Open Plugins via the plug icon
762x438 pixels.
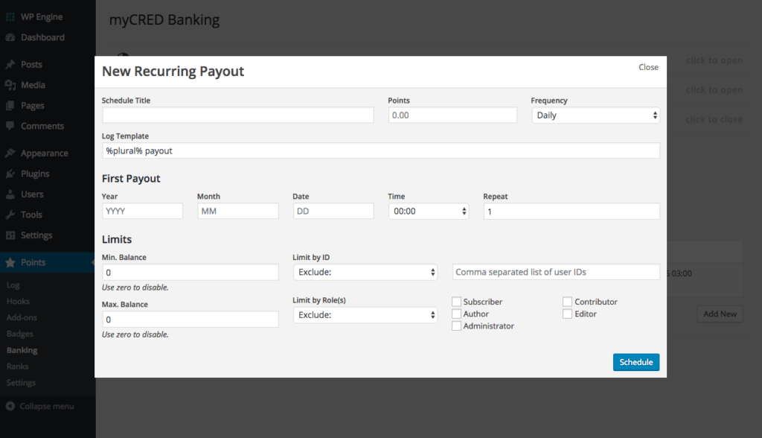11,173
